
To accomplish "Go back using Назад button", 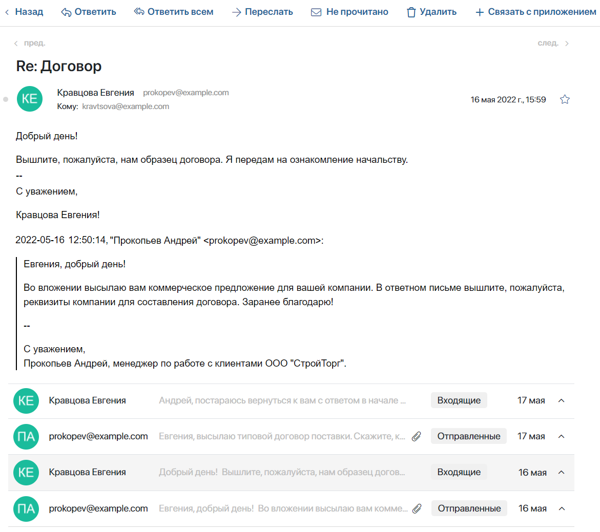I will (x=25, y=12).
